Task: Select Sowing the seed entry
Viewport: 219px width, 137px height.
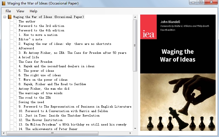Action: click(x=31, y=102)
